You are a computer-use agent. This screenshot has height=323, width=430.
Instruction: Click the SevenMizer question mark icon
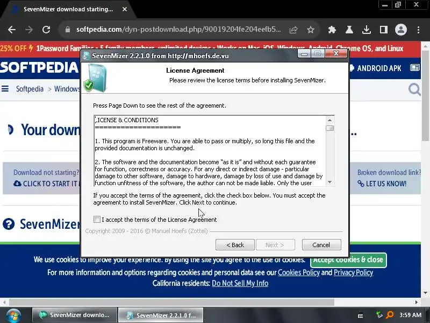click(9, 224)
